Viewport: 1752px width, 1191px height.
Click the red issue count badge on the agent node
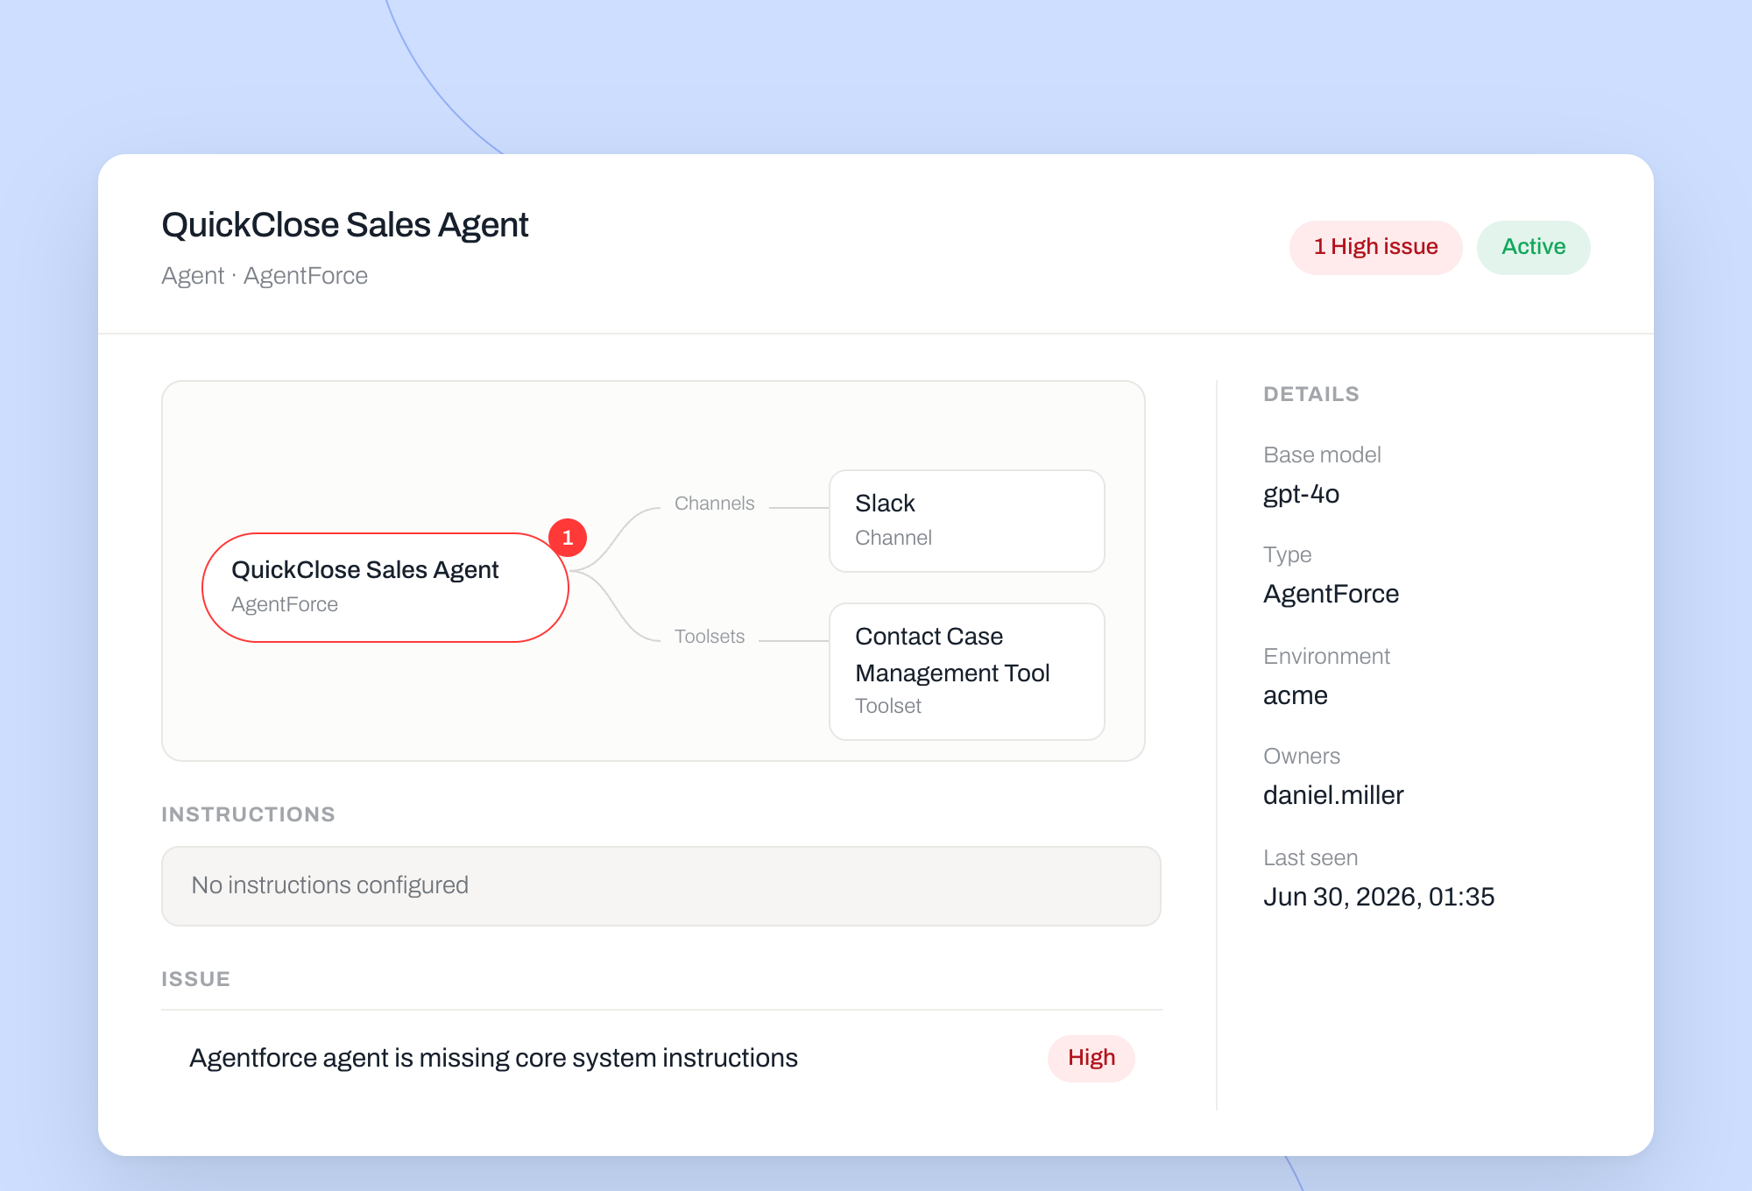[x=568, y=538]
